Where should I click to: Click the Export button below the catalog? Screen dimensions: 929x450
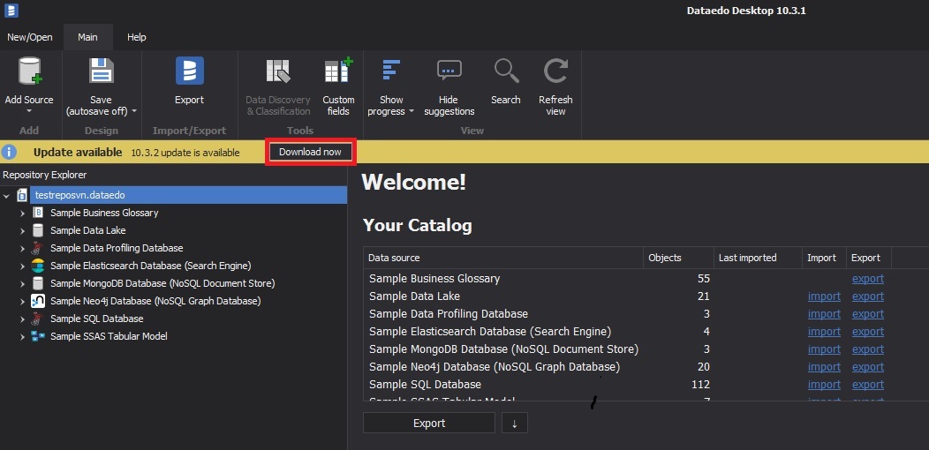tap(429, 423)
